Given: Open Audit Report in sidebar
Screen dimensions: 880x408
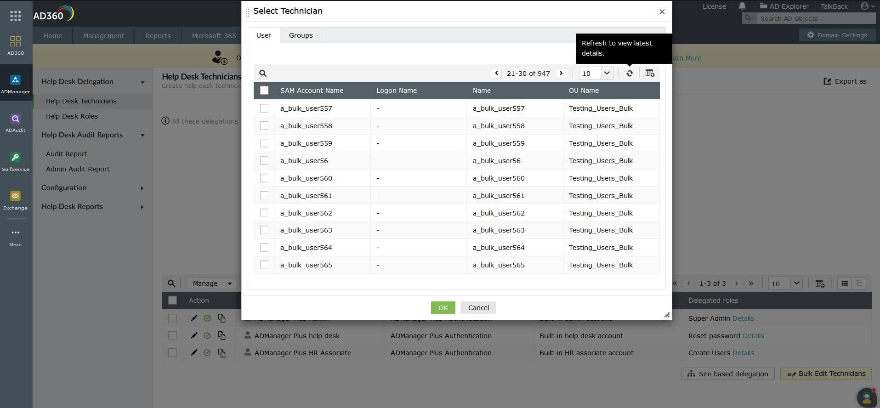Looking at the screenshot, I should tap(66, 154).
